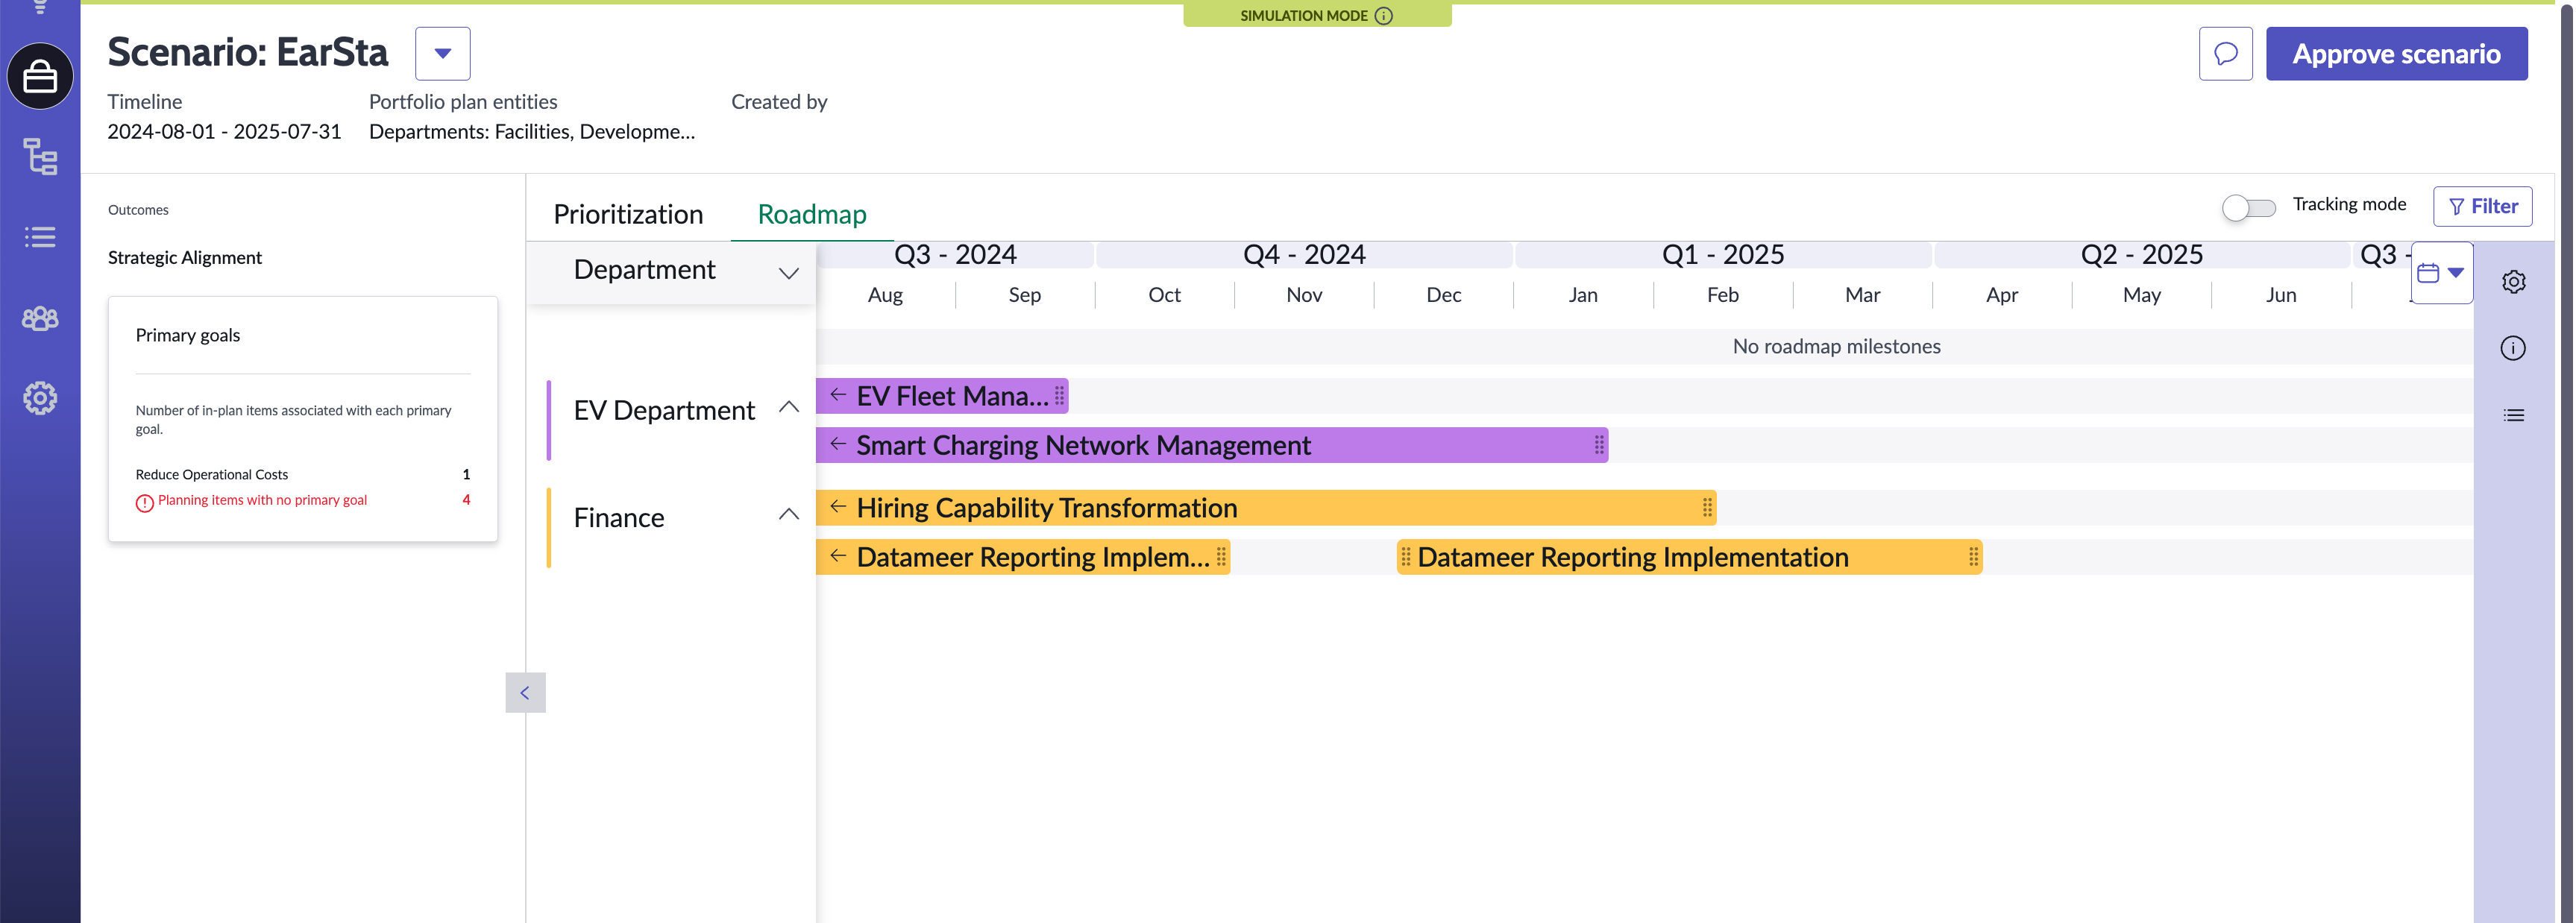Open the portfolio briefcase icon in sidebar
The image size is (2576, 923).
[x=40, y=77]
